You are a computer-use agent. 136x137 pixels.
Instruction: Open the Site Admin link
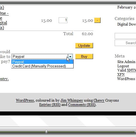pos(126,62)
